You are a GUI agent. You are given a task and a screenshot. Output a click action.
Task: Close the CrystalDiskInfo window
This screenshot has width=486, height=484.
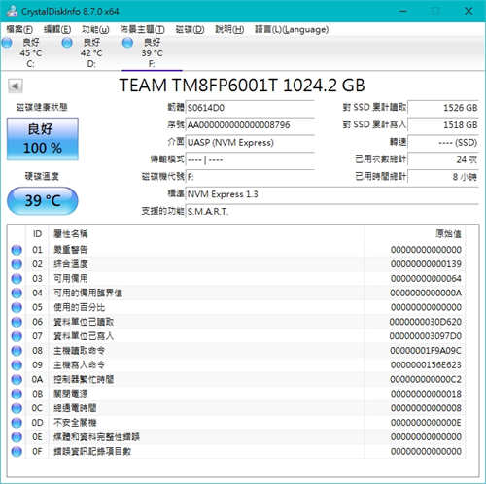point(469,11)
